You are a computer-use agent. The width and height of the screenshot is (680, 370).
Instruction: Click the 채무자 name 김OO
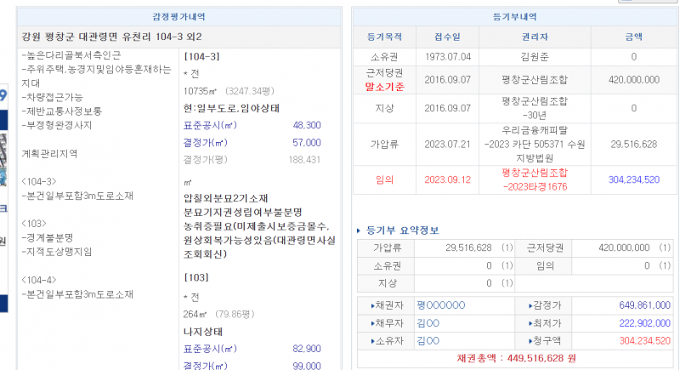[x=428, y=323]
